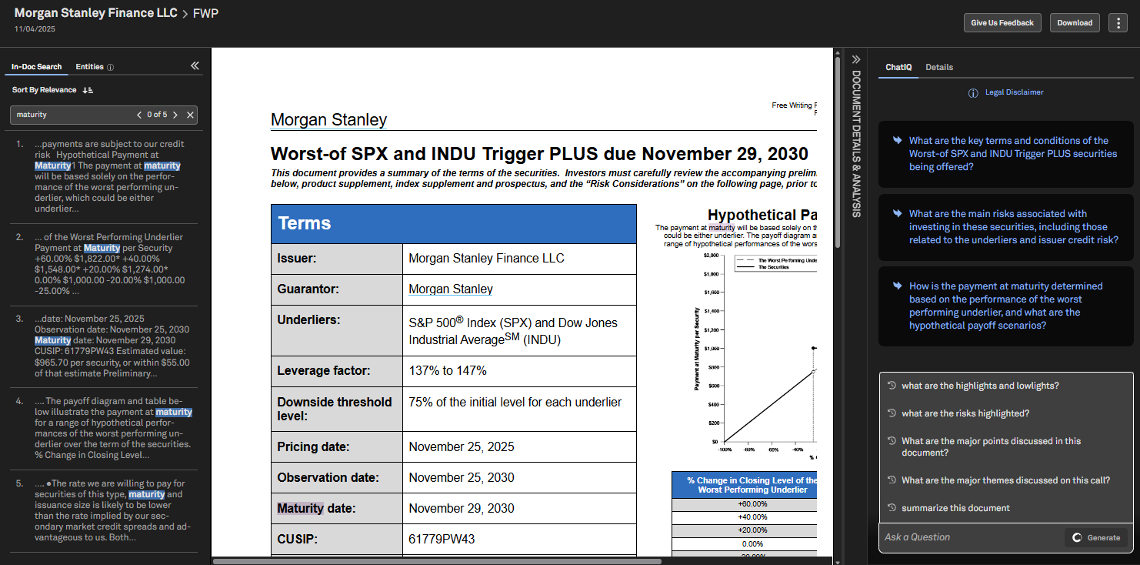Select 'major points discussed in this document' history item
The image size is (1140, 565).
pos(1006,447)
